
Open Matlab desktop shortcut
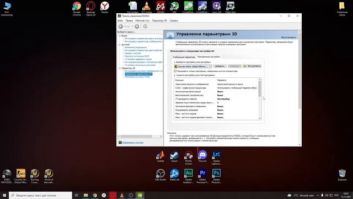161,156
